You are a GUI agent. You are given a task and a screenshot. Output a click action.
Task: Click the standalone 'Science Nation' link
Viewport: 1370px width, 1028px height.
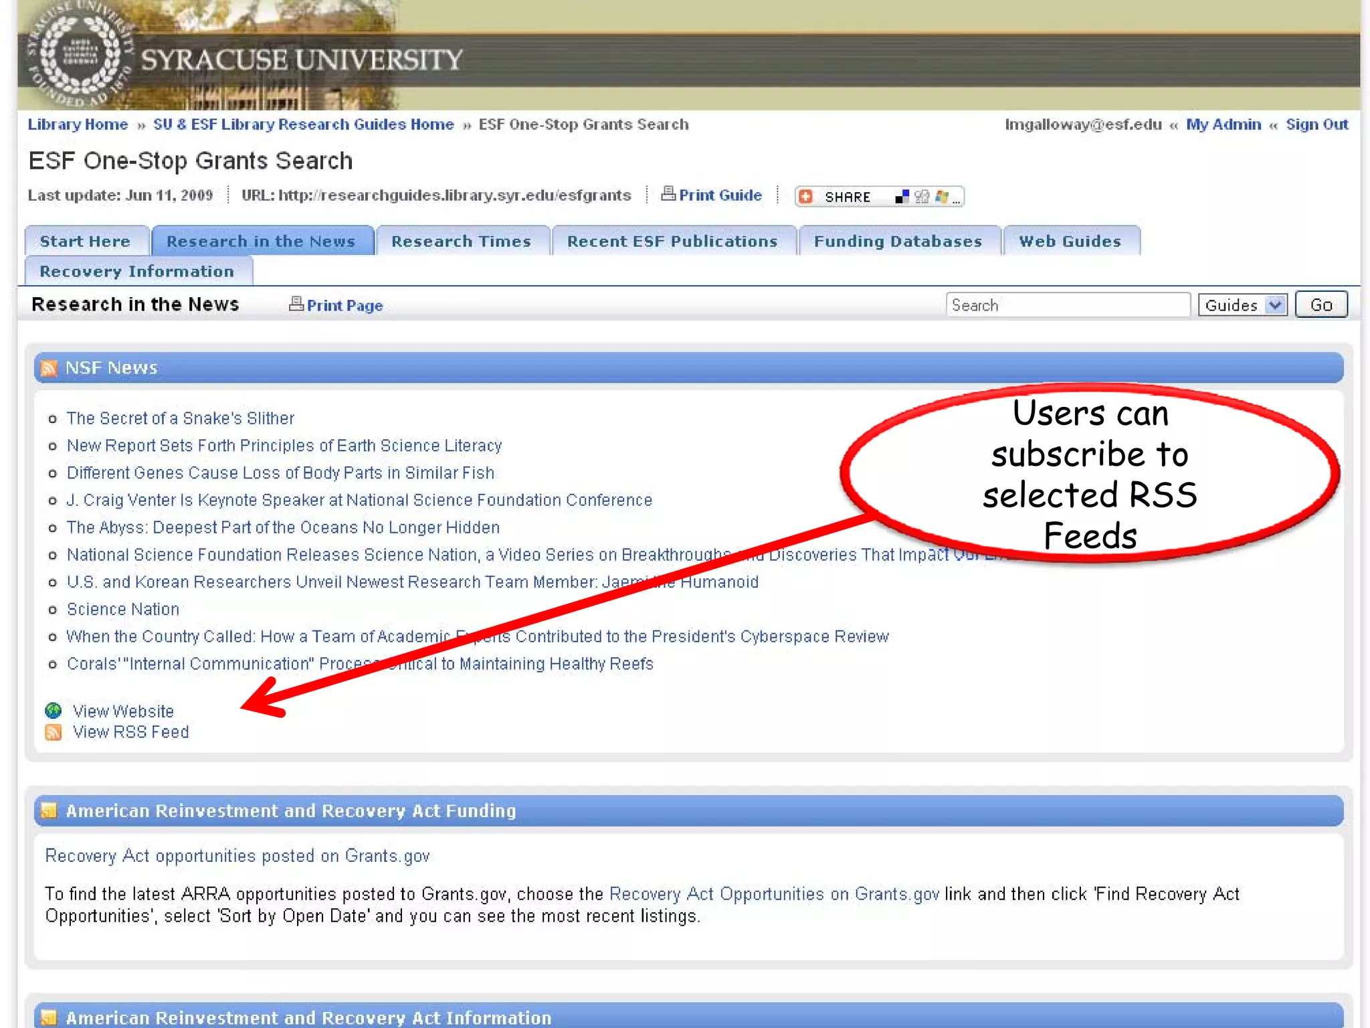(x=123, y=610)
